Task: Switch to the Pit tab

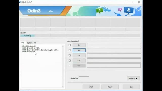Action: 35,43
